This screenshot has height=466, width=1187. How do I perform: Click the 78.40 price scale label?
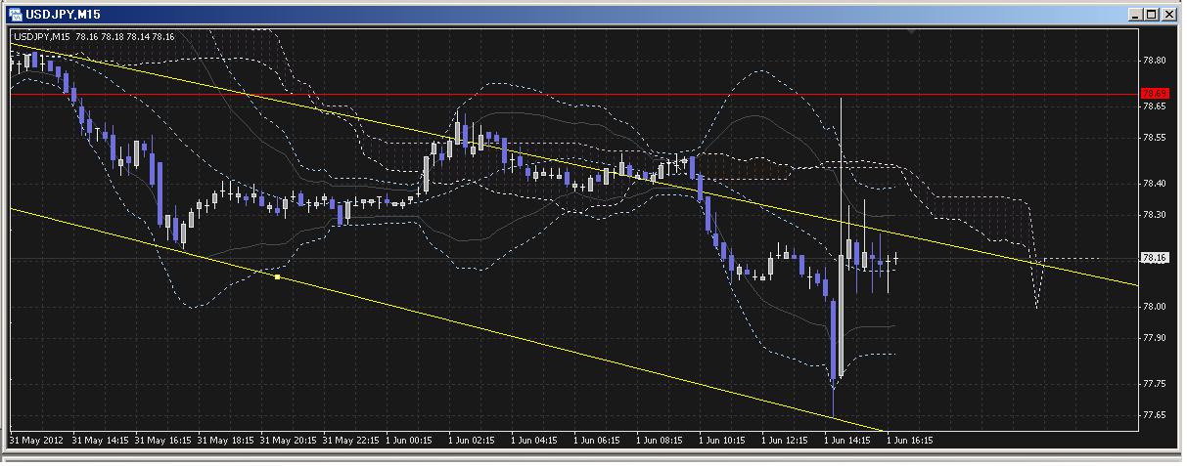click(x=1155, y=184)
